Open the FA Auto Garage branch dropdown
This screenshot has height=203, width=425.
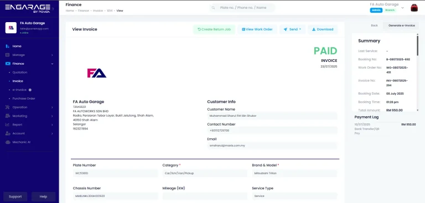402,8
